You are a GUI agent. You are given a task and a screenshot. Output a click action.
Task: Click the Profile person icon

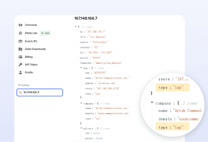coord(20,72)
